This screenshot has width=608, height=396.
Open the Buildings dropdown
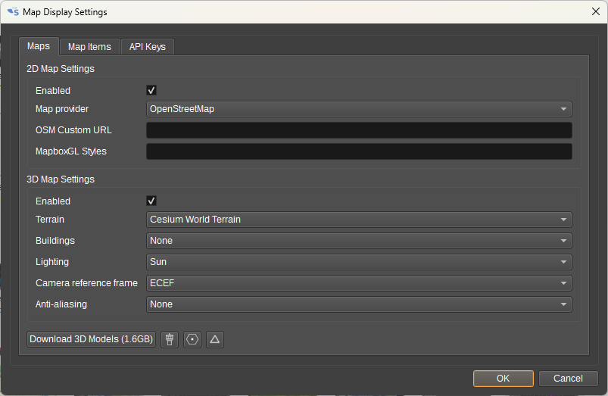[359, 241]
